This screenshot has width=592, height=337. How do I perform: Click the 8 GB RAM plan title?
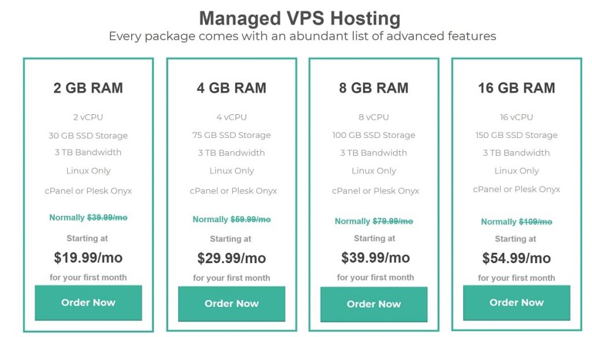click(x=374, y=88)
